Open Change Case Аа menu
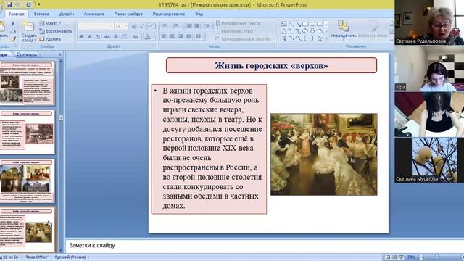This screenshot has height=261, width=464. (x=136, y=37)
